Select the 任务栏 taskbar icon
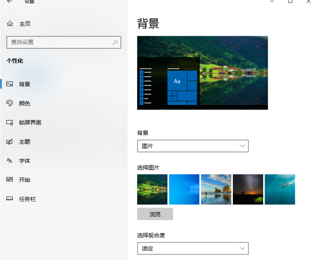The width and height of the screenshot is (324, 260). 9,199
